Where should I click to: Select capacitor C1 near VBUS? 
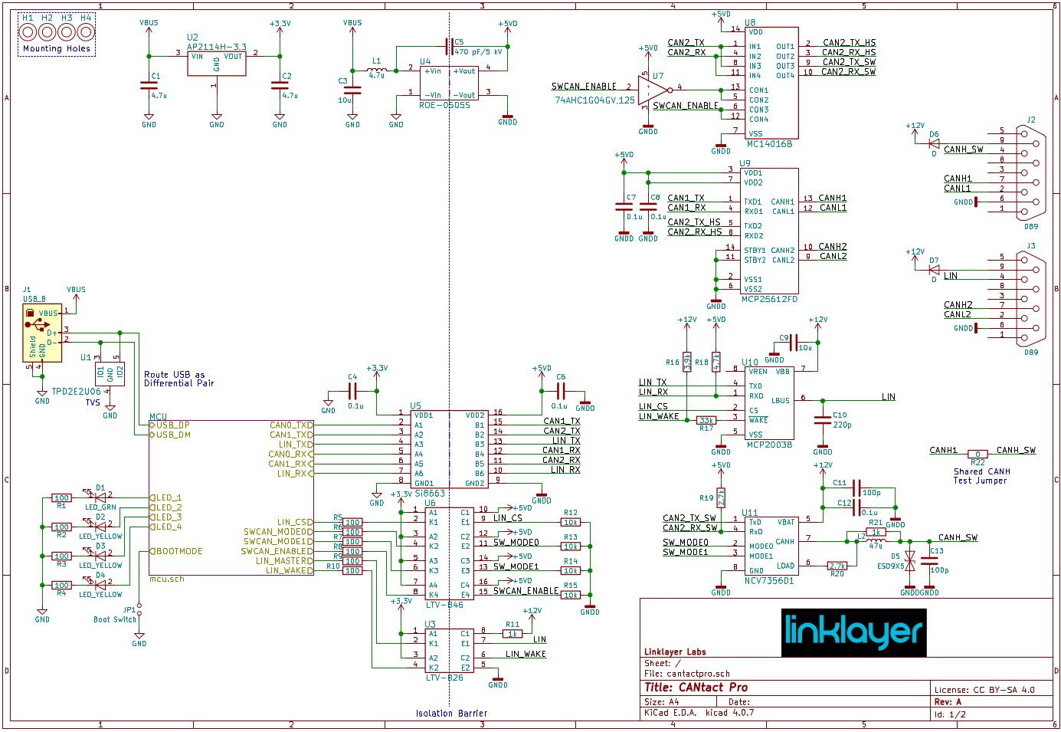pos(149,86)
